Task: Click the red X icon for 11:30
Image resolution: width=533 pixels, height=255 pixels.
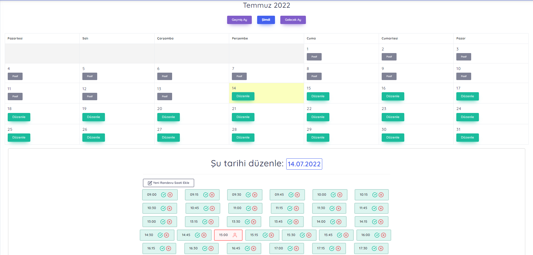Action: (339, 208)
